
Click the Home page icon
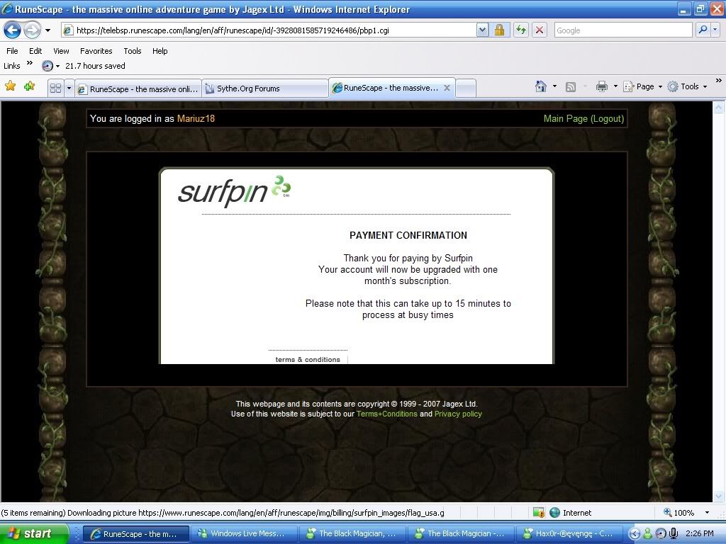(540, 86)
